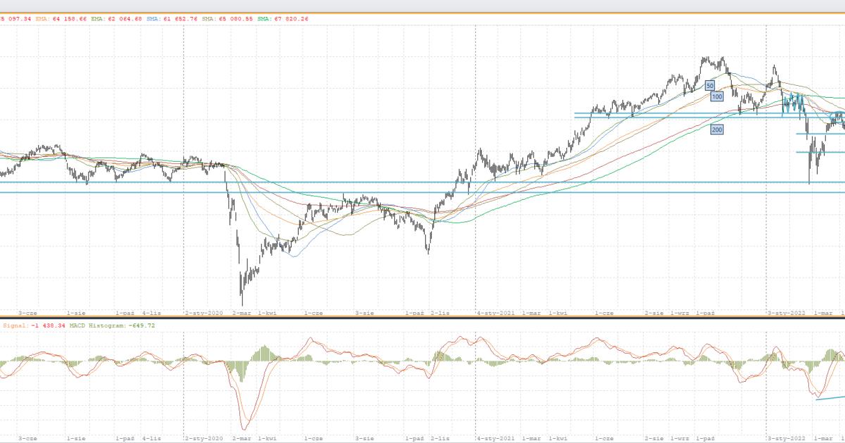845x443 pixels.
Task: Click 2-sty-2020 on the price chart time axis
Action: [x=204, y=312]
